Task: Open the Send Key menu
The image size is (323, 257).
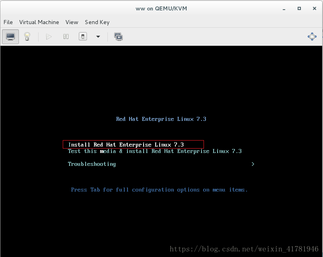Action: pos(97,22)
